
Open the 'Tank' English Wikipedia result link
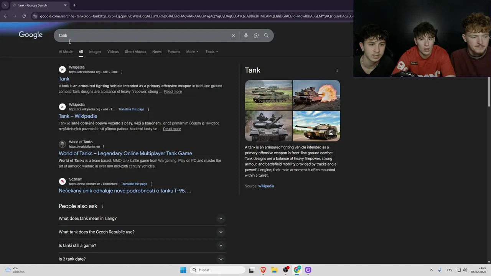[x=64, y=79]
